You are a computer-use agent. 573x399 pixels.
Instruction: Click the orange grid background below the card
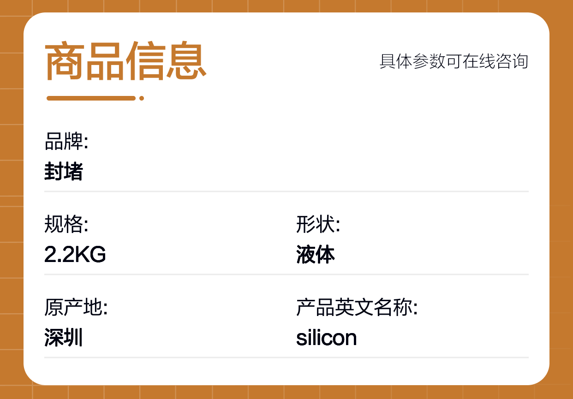pos(286,393)
